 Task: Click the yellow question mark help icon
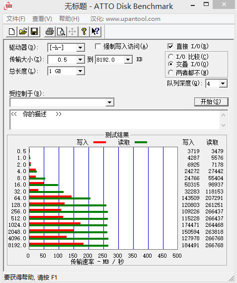(84, 32)
